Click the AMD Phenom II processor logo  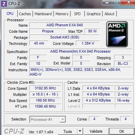[x=117, y=34]
